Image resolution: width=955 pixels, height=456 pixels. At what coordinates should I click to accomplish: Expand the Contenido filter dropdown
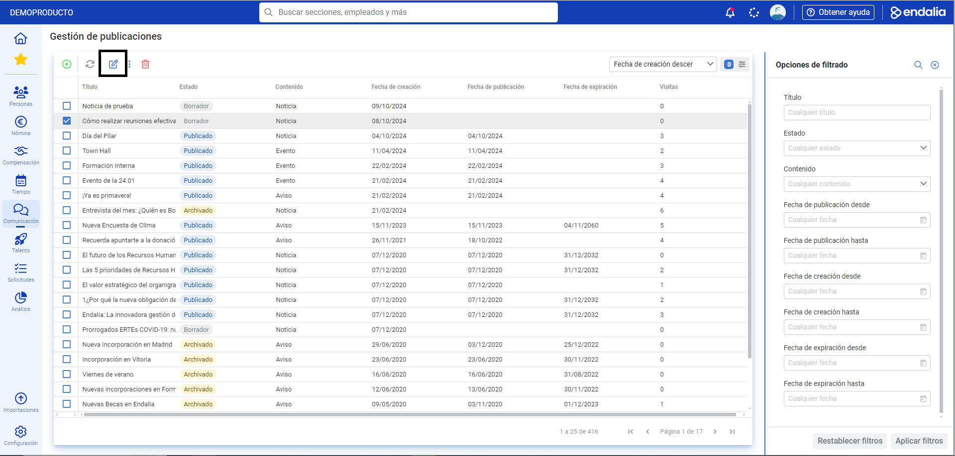[x=857, y=184]
